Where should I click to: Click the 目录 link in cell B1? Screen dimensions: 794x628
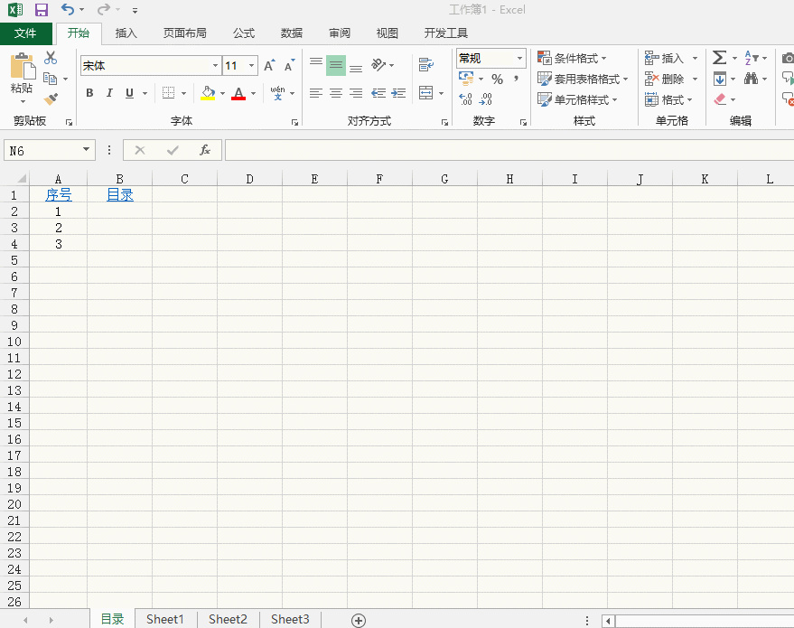tap(120, 195)
